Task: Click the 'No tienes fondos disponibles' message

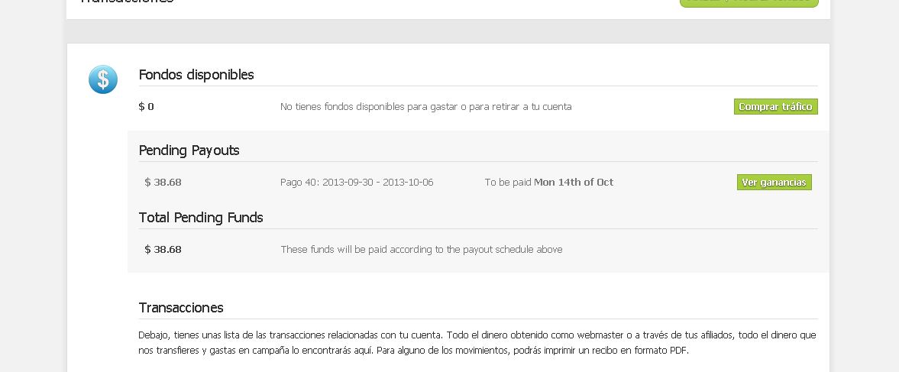Action: (425, 107)
